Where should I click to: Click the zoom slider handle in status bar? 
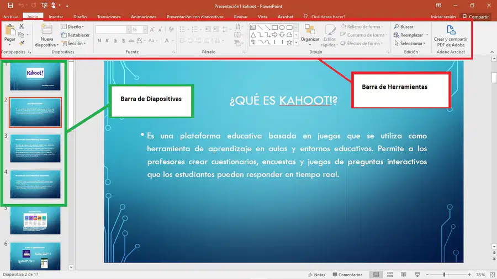pyautogui.click(x=444, y=275)
